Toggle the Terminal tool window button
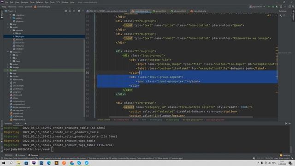The width and height of the screenshot is (295, 166). pos(33,155)
